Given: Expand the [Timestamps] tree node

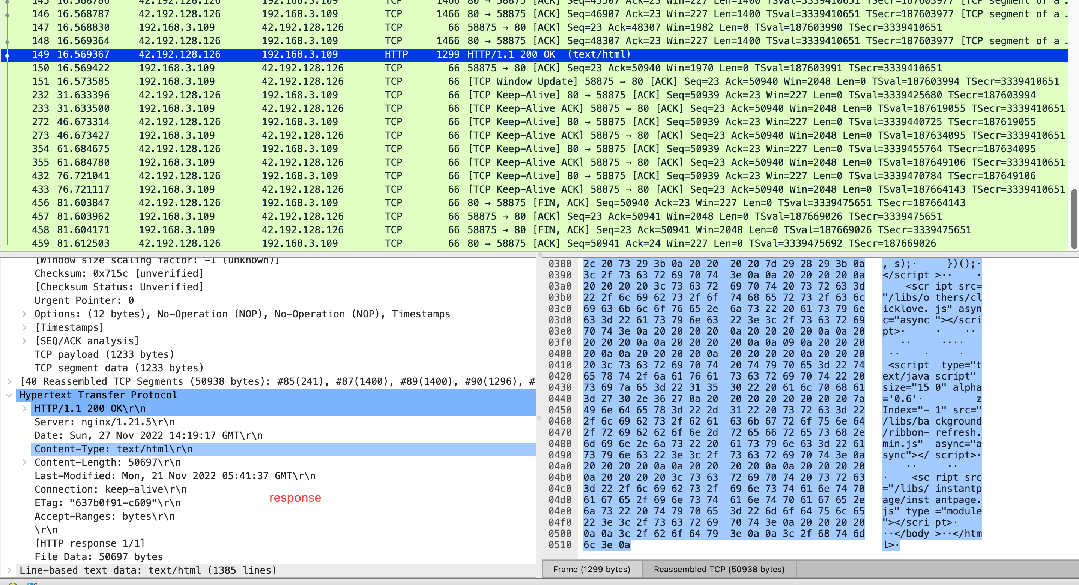Looking at the screenshot, I should tap(24, 327).
